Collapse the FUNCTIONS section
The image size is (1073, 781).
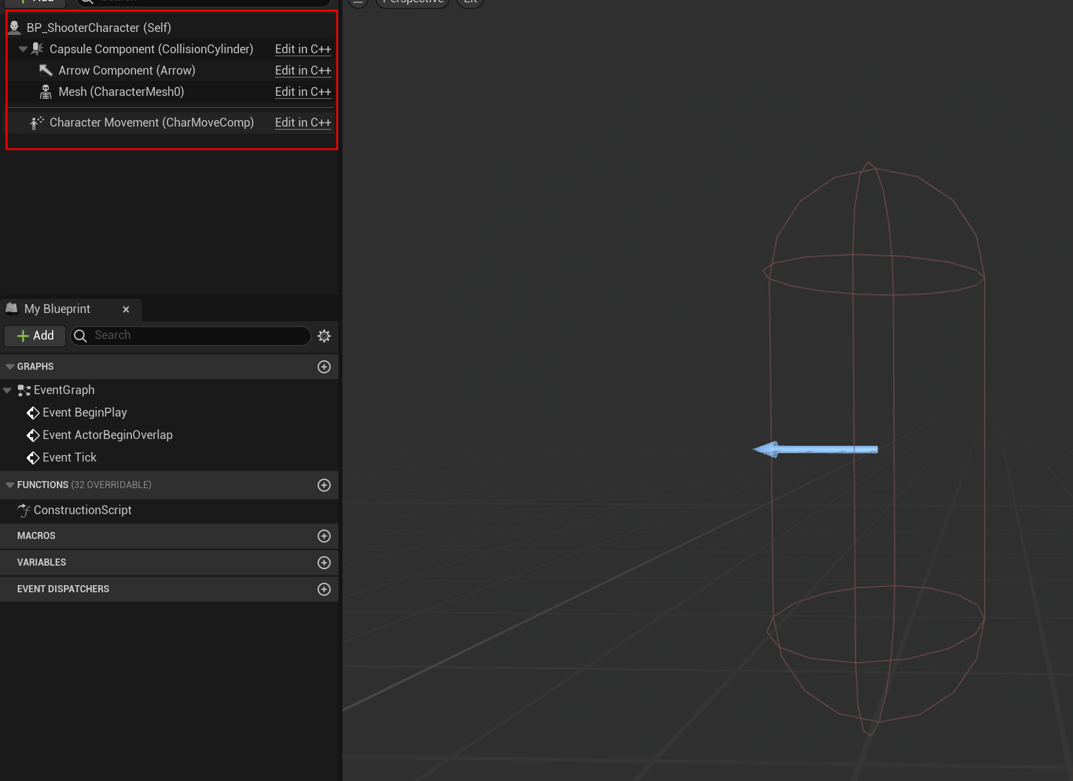(10, 485)
